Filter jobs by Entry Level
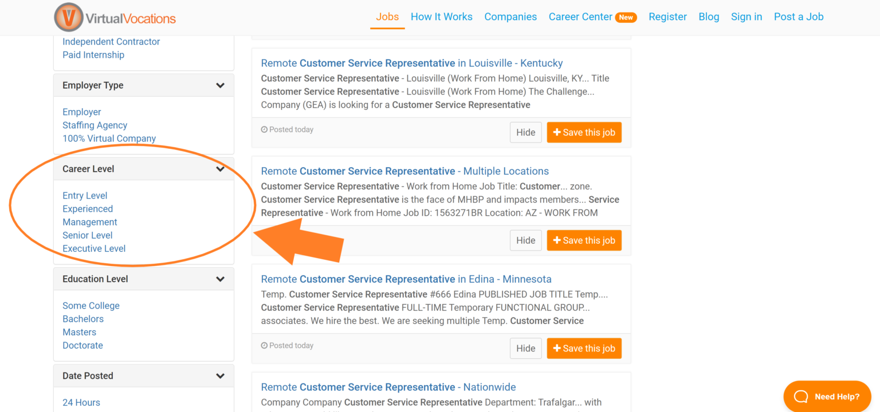The image size is (880, 412). [x=85, y=195]
